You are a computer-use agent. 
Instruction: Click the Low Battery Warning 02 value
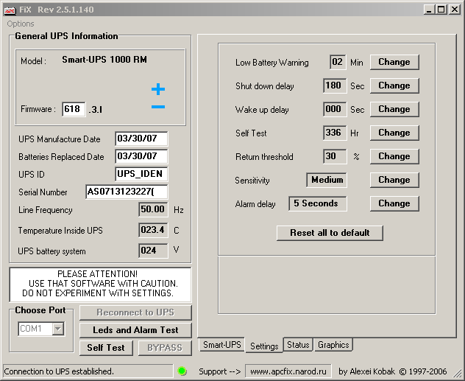(x=338, y=62)
